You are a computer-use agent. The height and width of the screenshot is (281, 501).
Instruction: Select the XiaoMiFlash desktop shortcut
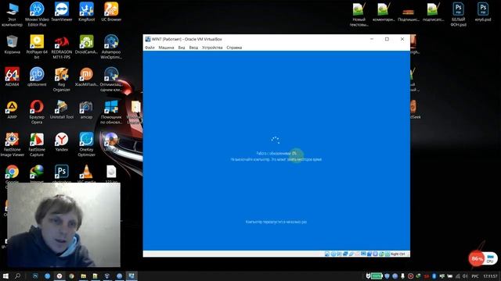coord(86,77)
